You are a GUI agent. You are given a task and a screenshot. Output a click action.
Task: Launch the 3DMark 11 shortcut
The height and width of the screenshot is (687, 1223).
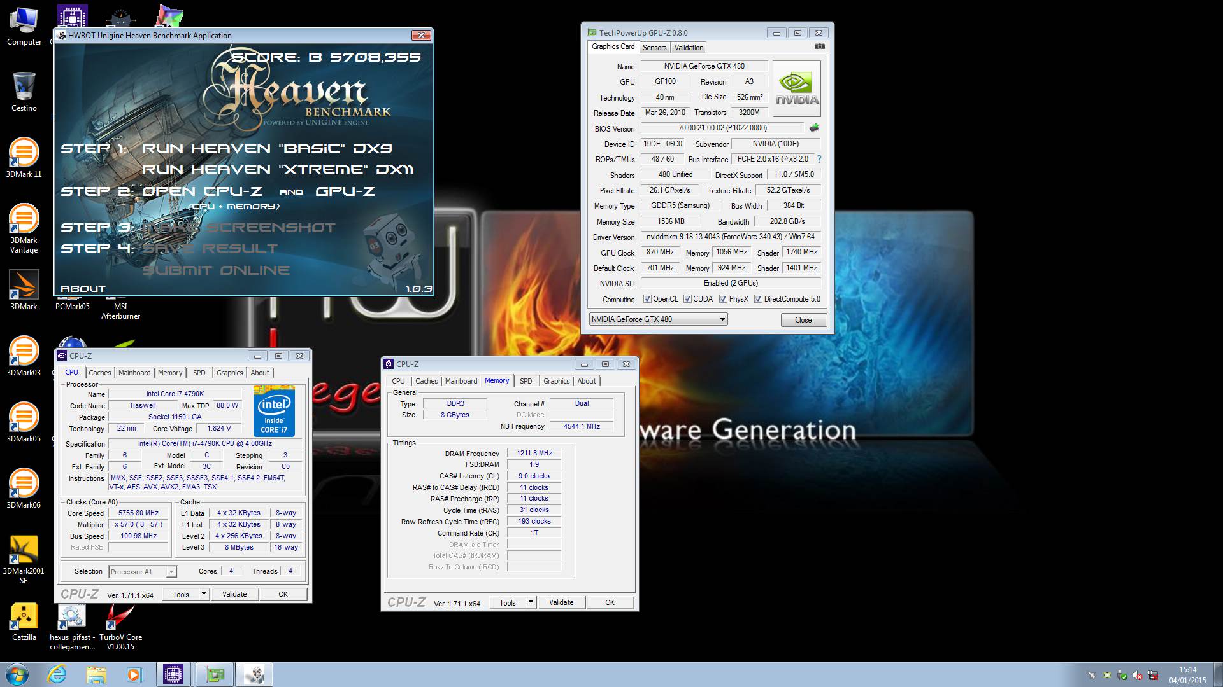[x=24, y=157]
